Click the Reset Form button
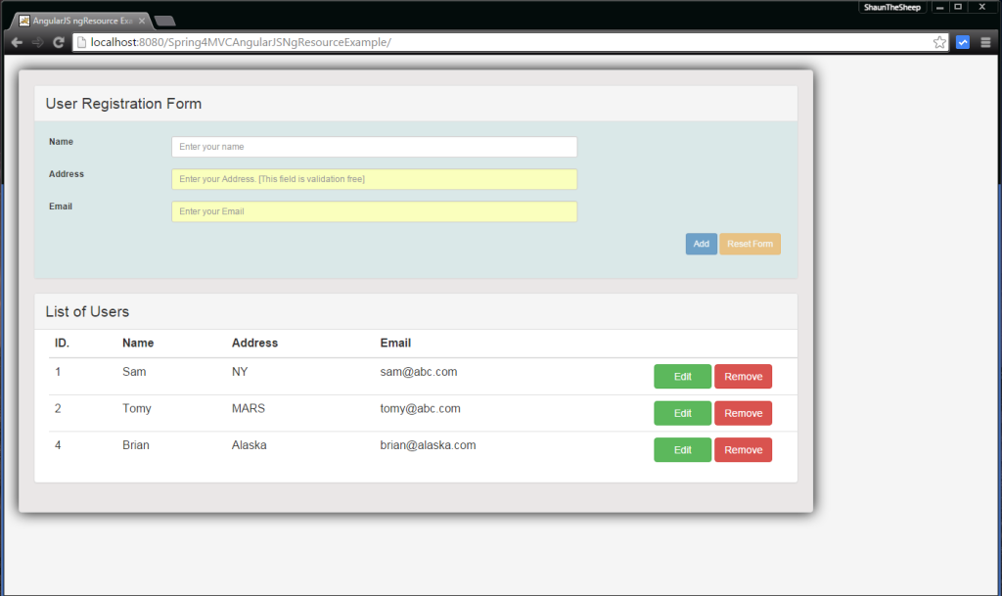Viewport: 1002px width, 596px height. (750, 244)
